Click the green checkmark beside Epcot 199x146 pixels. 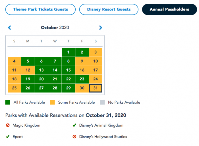click(8, 137)
